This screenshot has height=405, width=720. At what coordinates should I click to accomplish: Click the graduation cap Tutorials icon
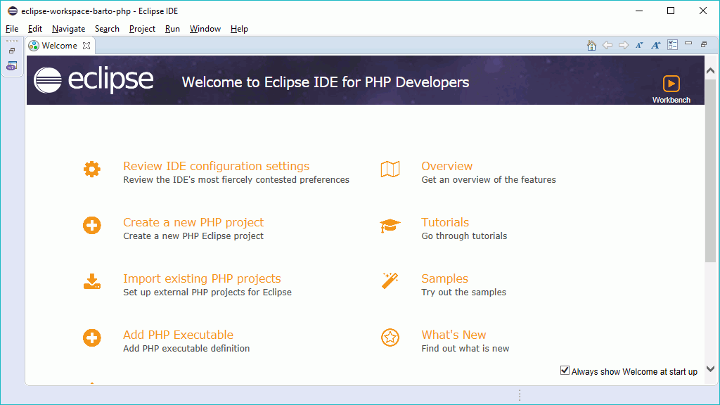coord(390,226)
